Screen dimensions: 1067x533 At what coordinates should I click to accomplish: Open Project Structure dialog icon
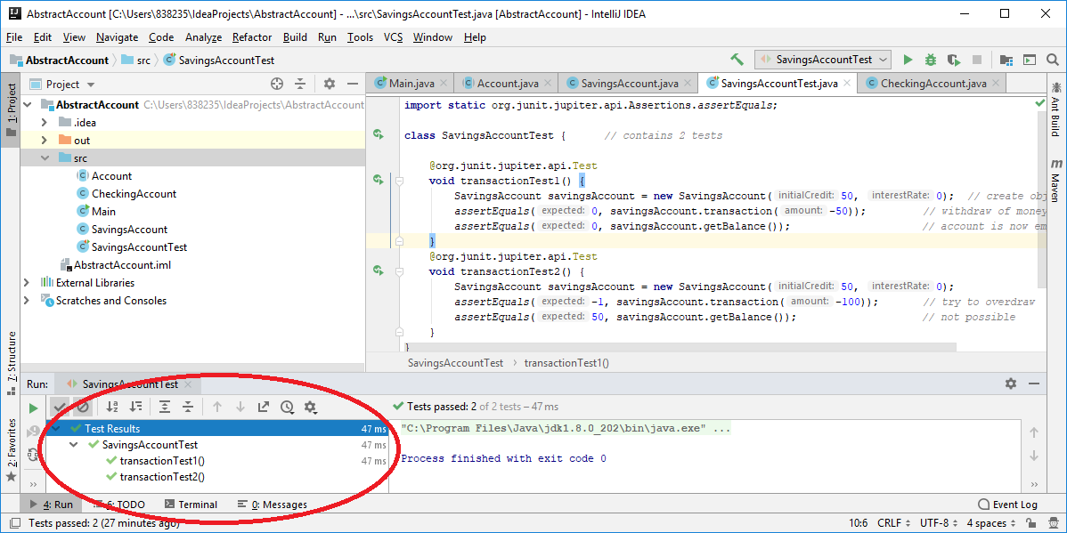coord(1006,60)
